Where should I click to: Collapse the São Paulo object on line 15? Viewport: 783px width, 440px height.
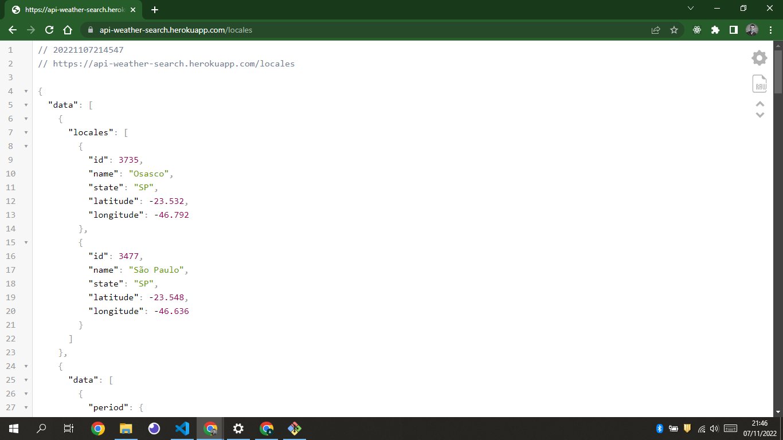26,242
